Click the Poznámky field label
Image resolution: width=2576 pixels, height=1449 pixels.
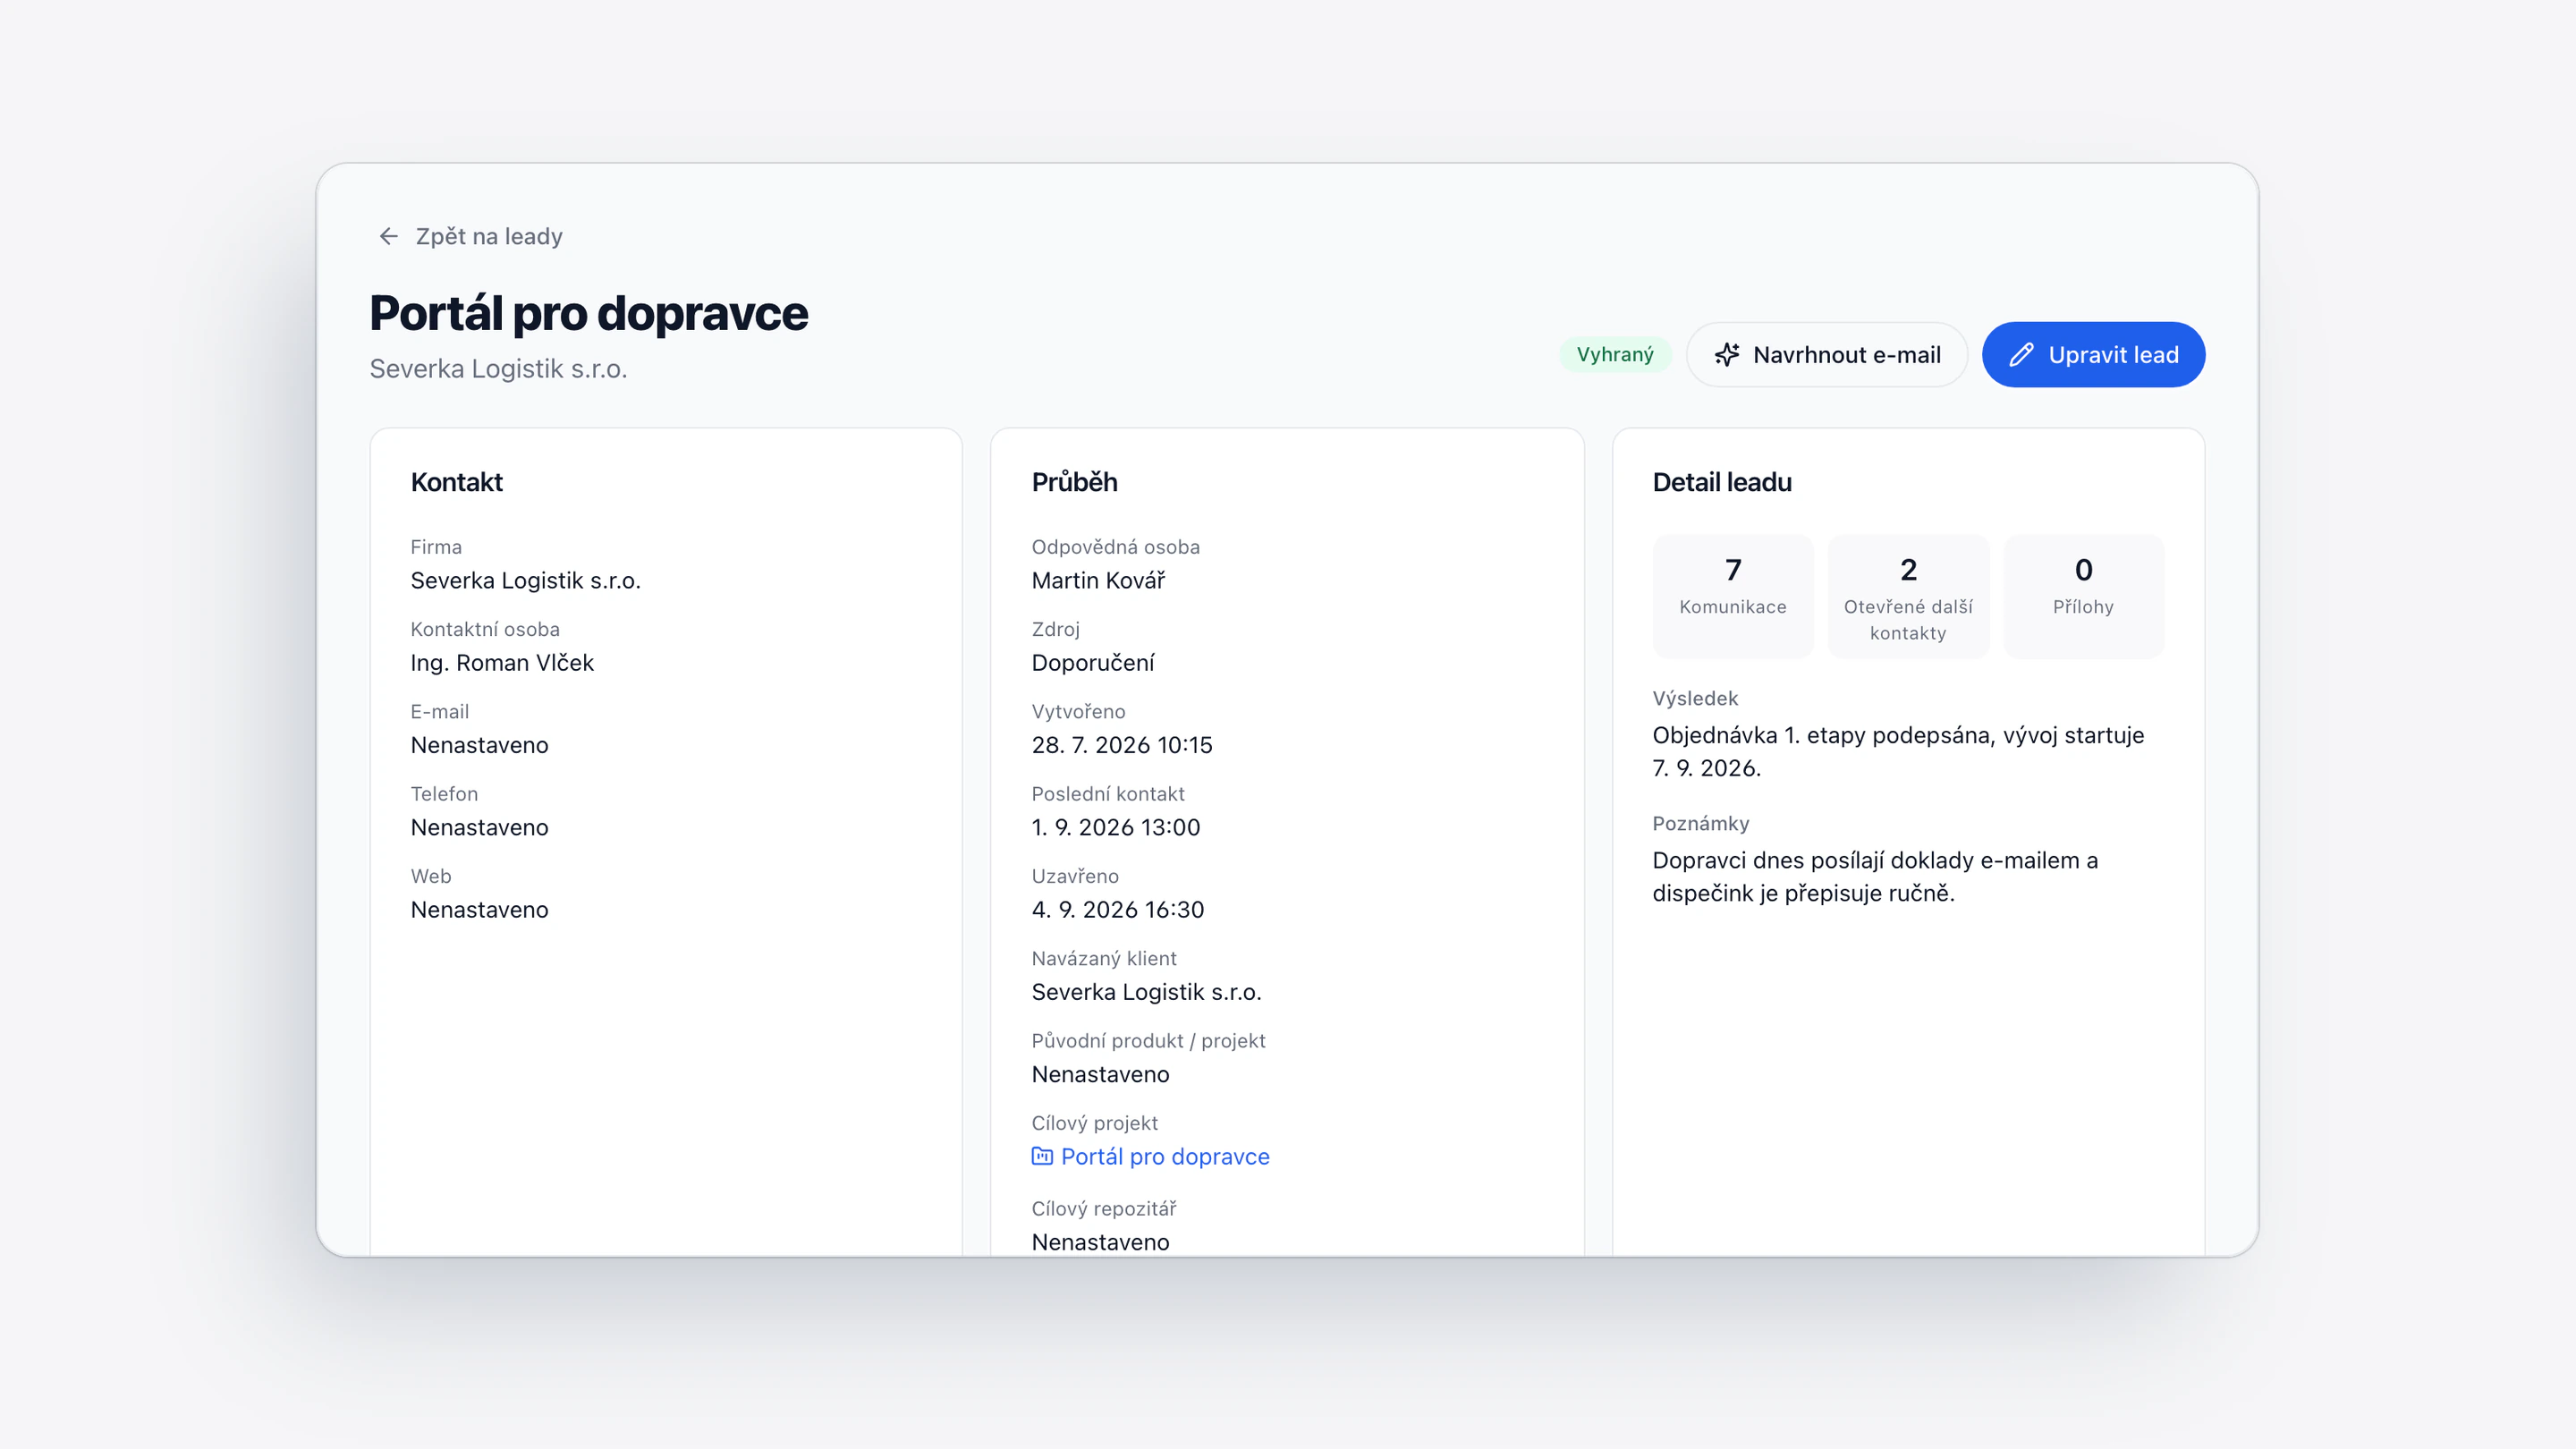1701,824
